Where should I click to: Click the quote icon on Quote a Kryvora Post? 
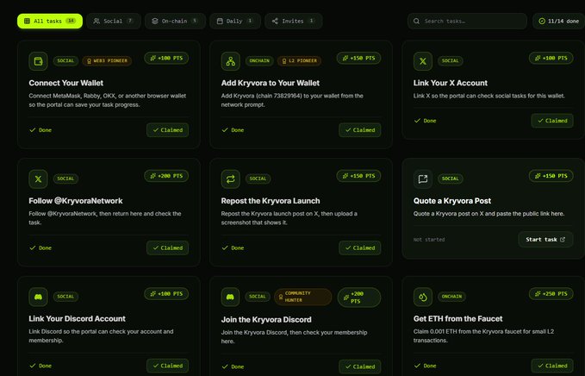click(x=423, y=179)
